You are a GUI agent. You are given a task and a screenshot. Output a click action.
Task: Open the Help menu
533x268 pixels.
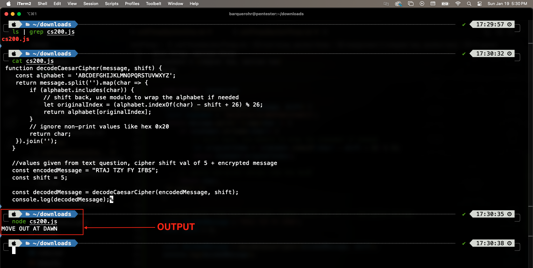pyautogui.click(x=194, y=3)
